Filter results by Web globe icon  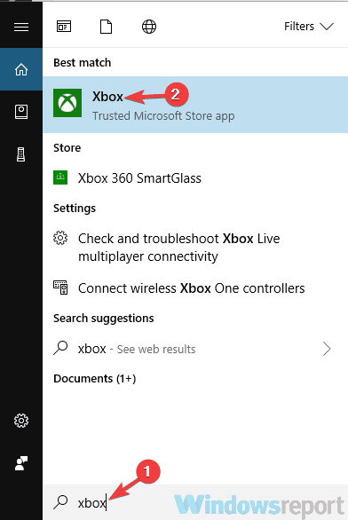click(149, 27)
